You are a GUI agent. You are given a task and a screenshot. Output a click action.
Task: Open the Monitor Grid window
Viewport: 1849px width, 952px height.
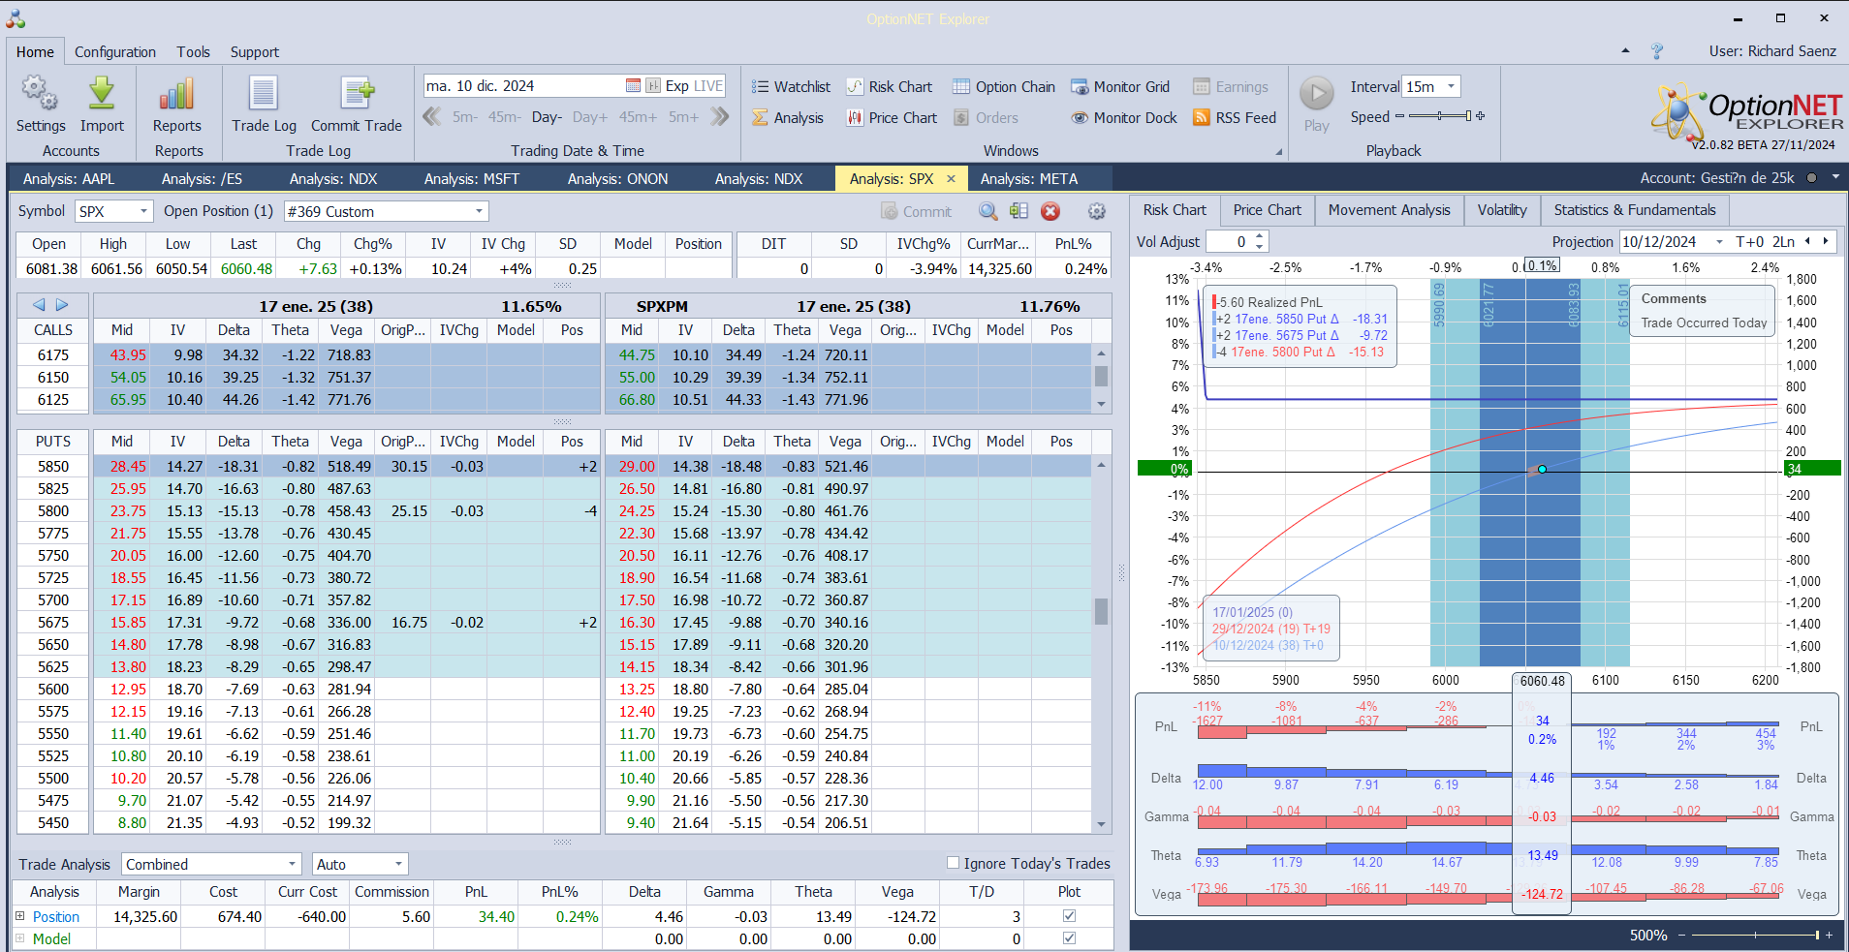(x=1120, y=87)
